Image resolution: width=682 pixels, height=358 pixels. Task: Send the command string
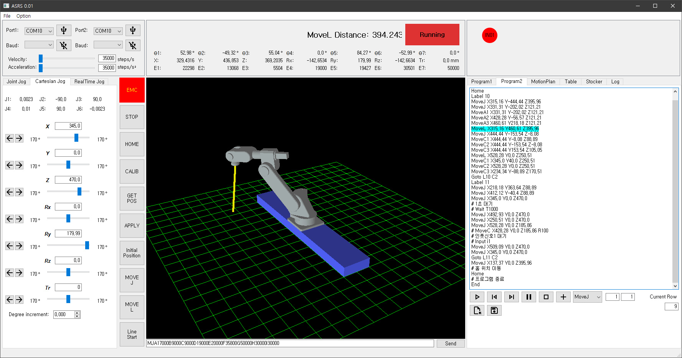451,343
